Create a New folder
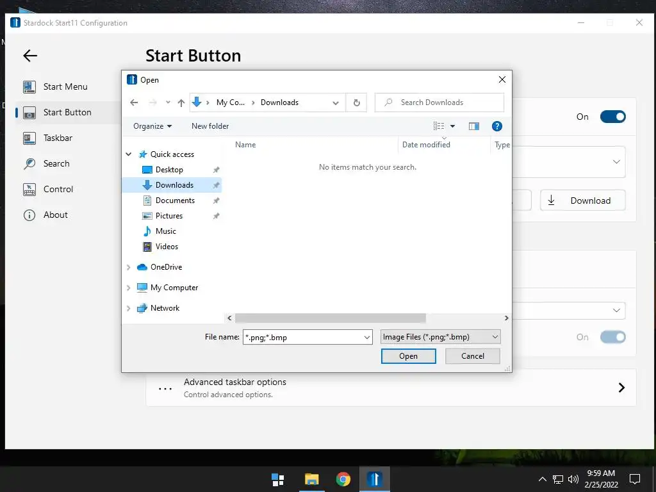The height and width of the screenshot is (492, 656). pyautogui.click(x=210, y=126)
